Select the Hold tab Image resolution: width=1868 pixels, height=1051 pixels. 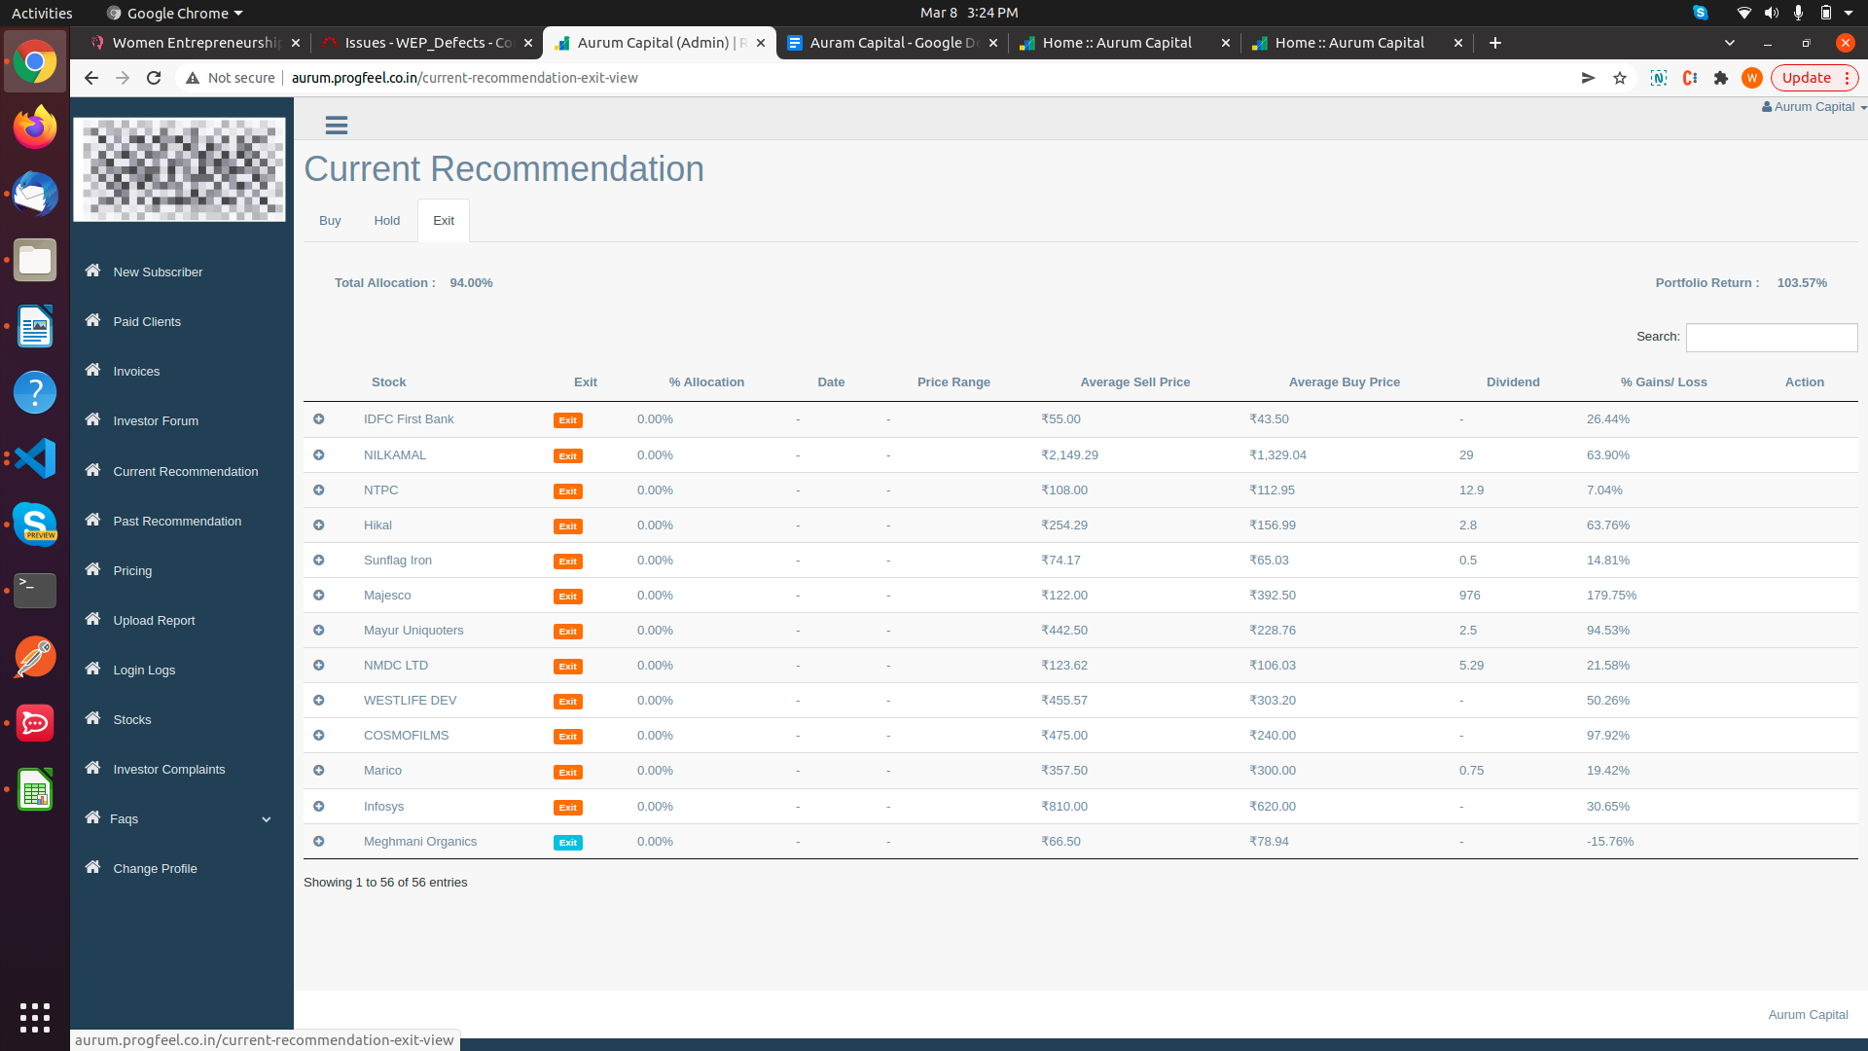click(385, 221)
